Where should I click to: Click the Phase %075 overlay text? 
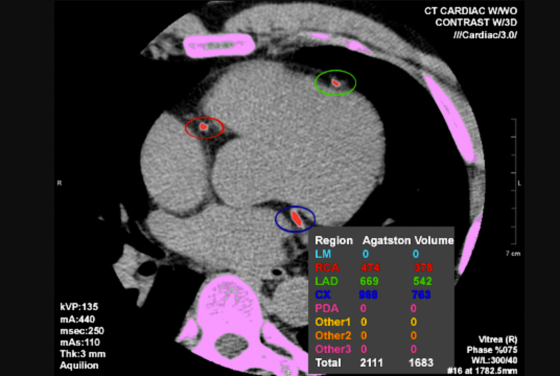(492, 350)
